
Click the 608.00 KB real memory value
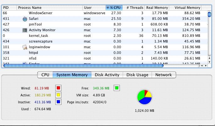point(159,24)
